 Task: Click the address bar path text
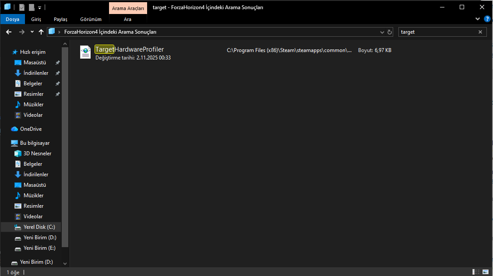[110, 32]
